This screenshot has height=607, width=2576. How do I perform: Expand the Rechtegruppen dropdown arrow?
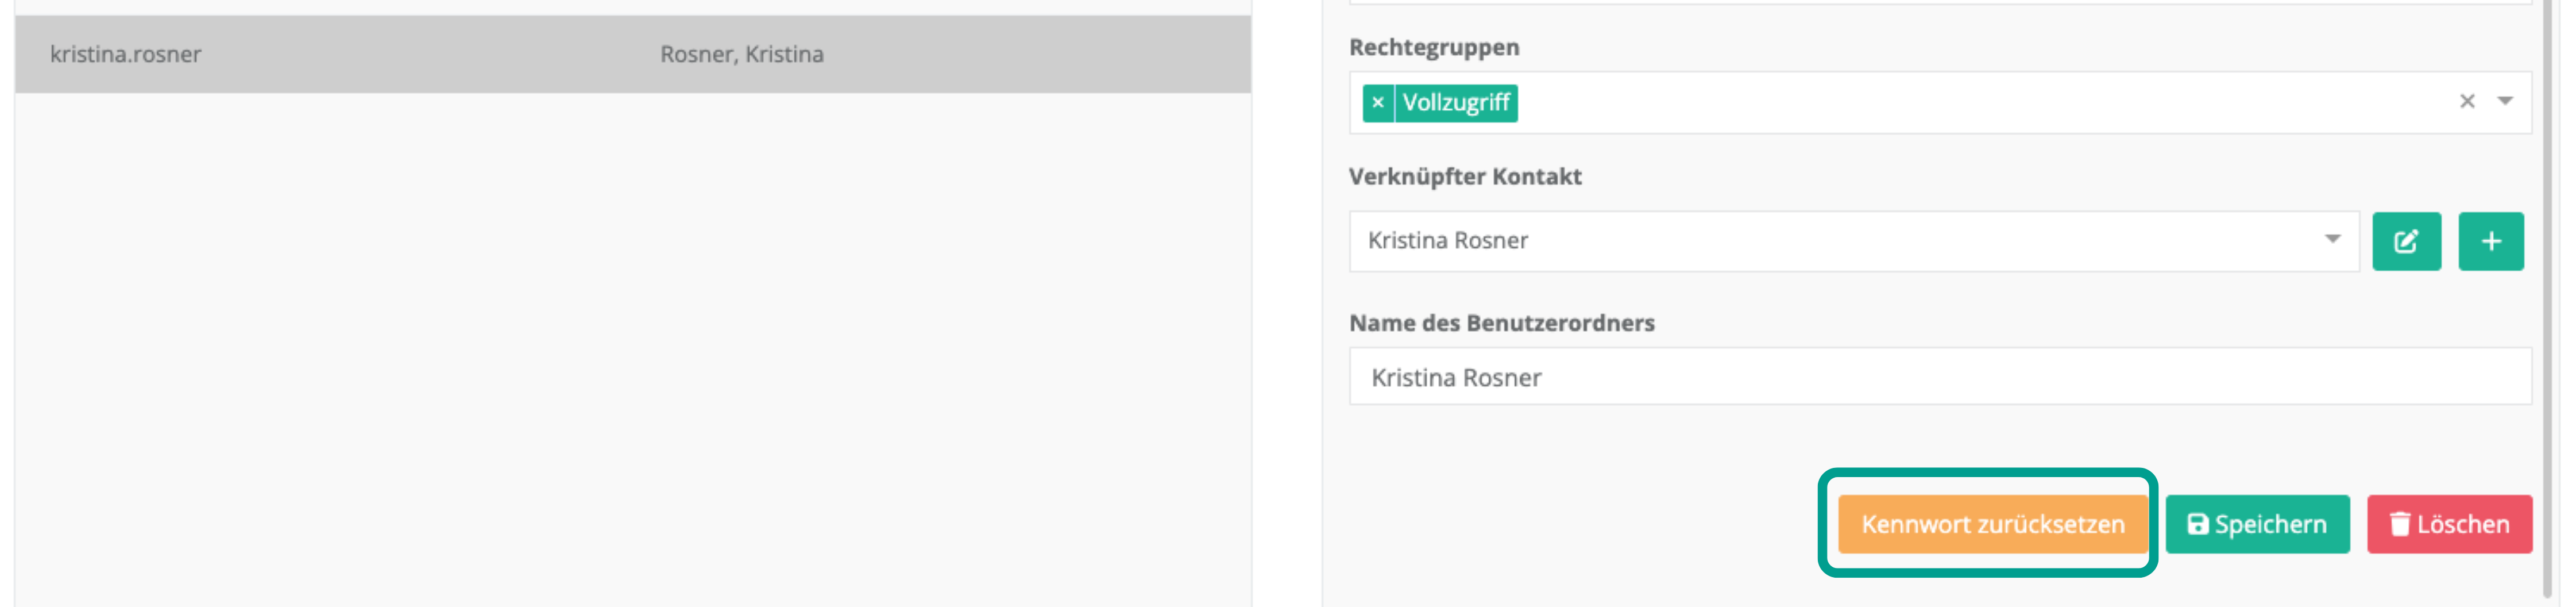click(2505, 101)
